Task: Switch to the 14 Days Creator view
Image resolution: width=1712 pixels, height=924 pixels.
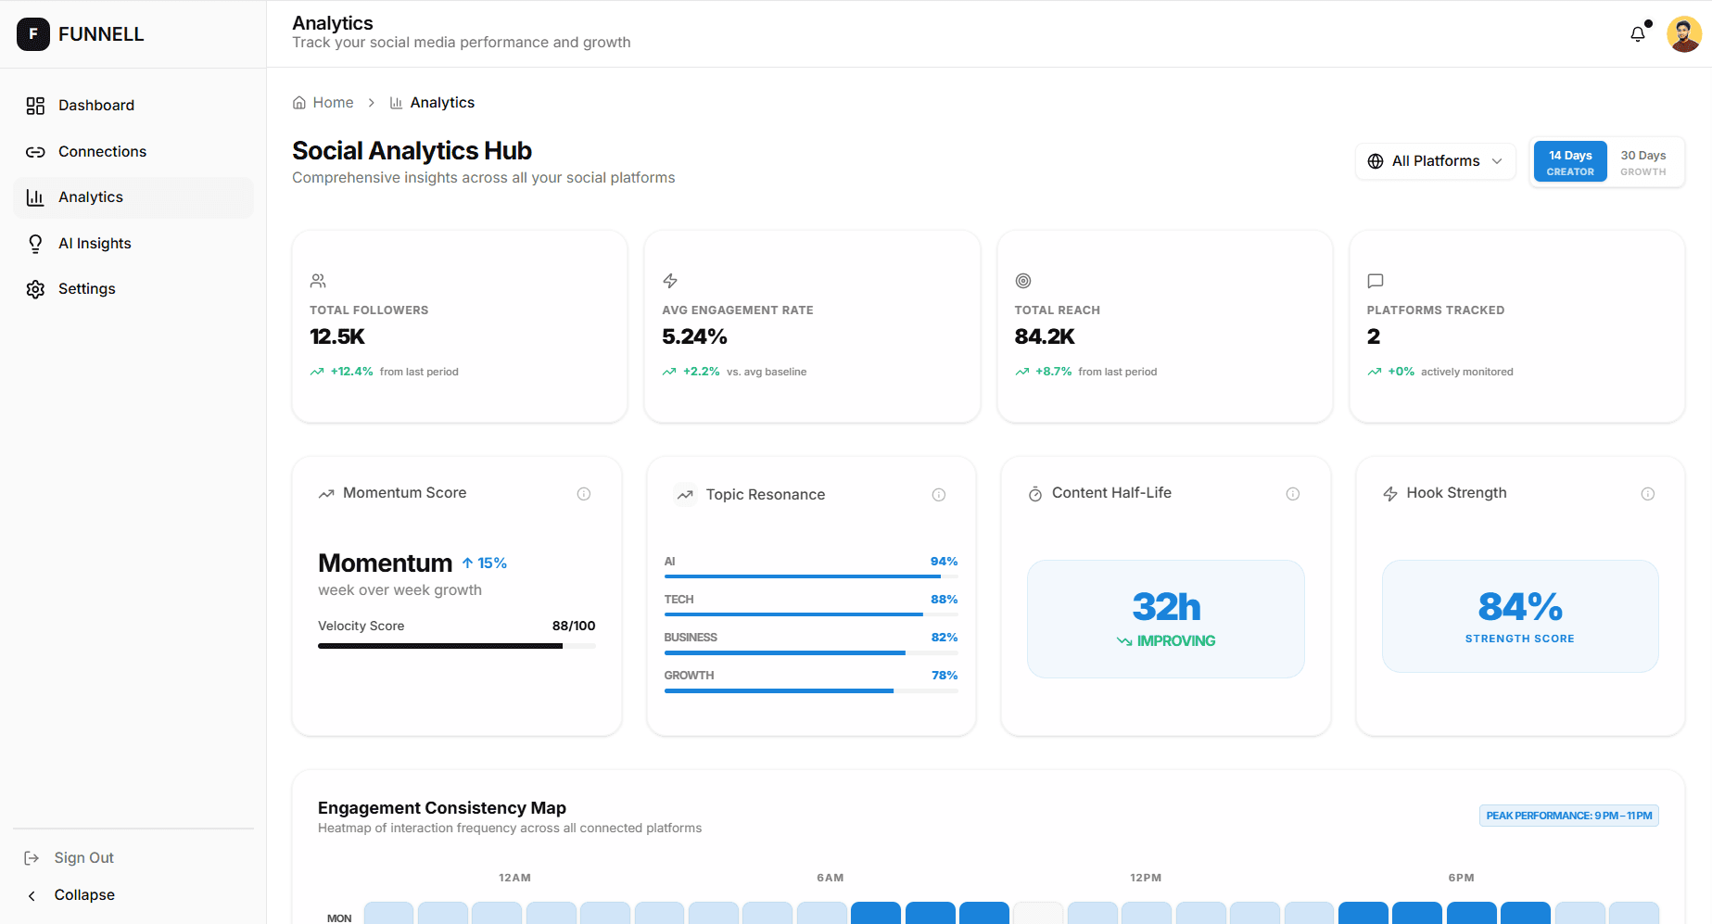Action: coord(1570,160)
